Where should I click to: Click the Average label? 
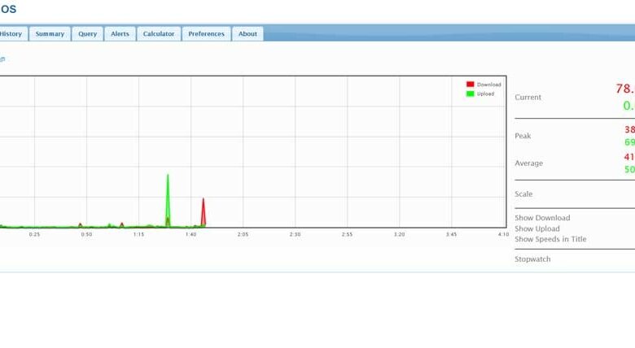528,163
